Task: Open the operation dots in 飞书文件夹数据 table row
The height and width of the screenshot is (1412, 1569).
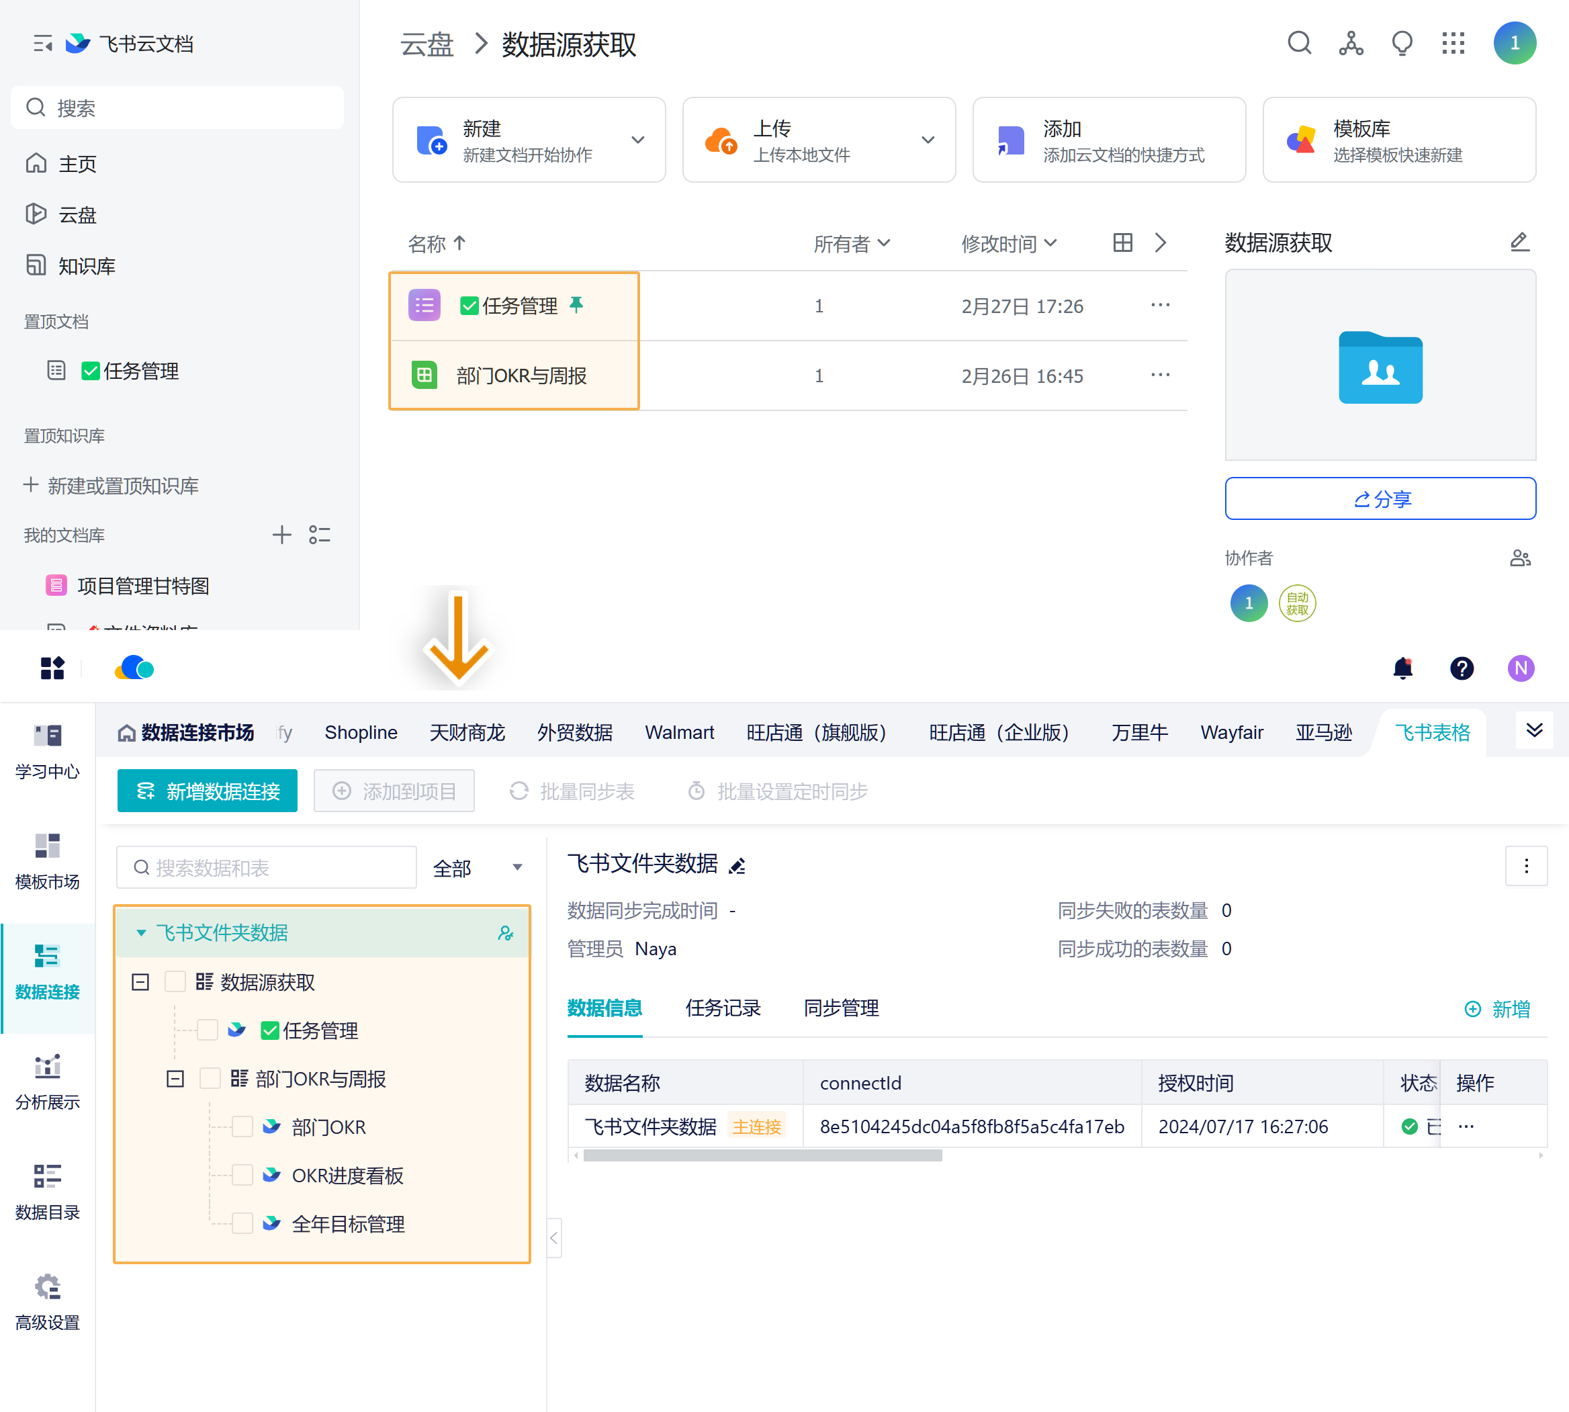Action: tap(1465, 1127)
